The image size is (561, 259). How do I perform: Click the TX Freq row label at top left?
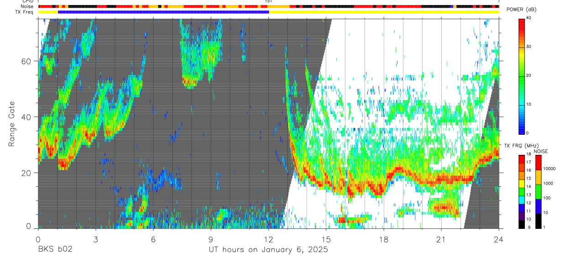pos(25,12)
